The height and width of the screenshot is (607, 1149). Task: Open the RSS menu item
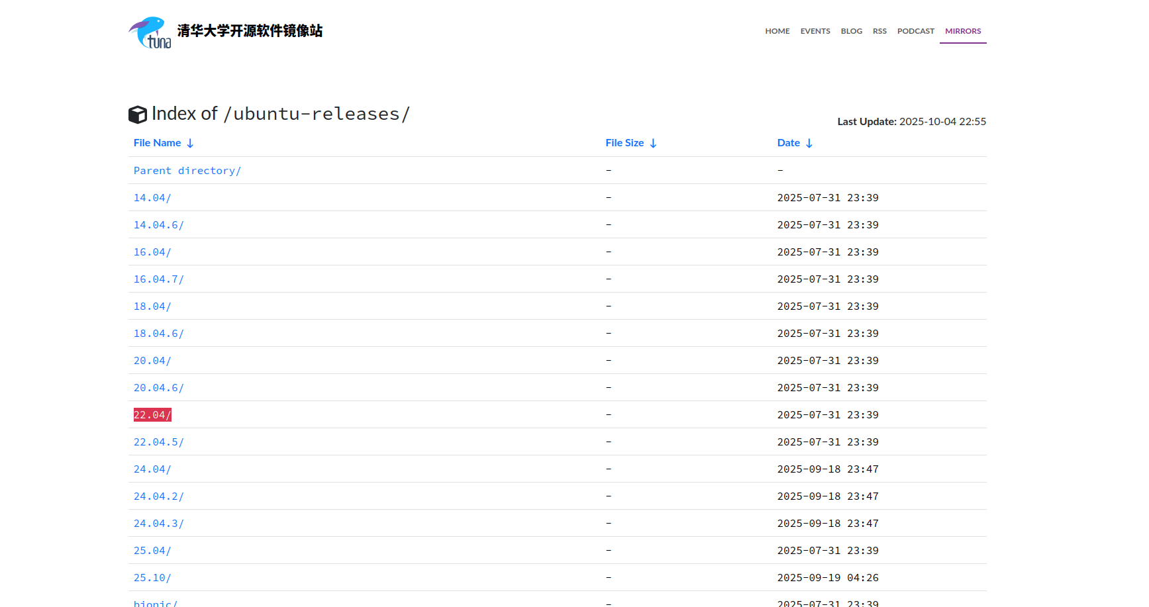(879, 31)
